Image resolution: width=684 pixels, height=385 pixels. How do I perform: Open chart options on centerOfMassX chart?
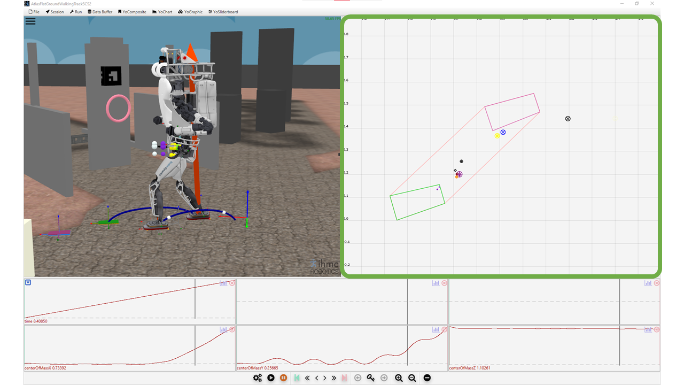(x=224, y=329)
